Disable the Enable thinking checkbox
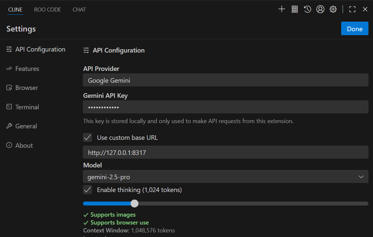The height and width of the screenshot is (237, 373). [x=87, y=189]
